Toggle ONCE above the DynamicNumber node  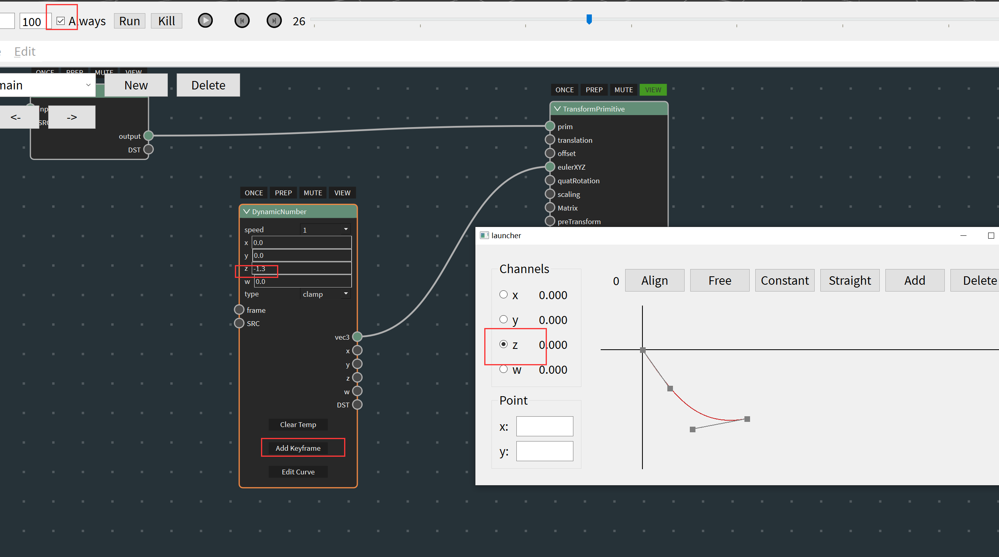tap(254, 193)
